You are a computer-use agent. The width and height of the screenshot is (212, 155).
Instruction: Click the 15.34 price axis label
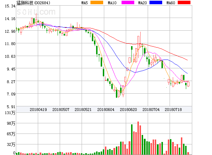[10, 6]
